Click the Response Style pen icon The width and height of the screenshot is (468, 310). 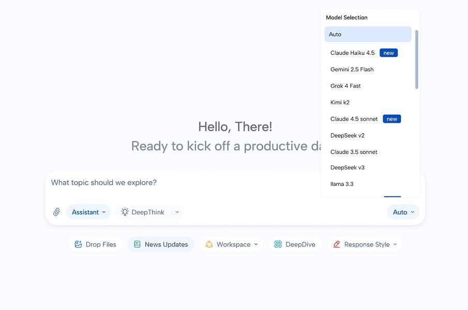337,244
